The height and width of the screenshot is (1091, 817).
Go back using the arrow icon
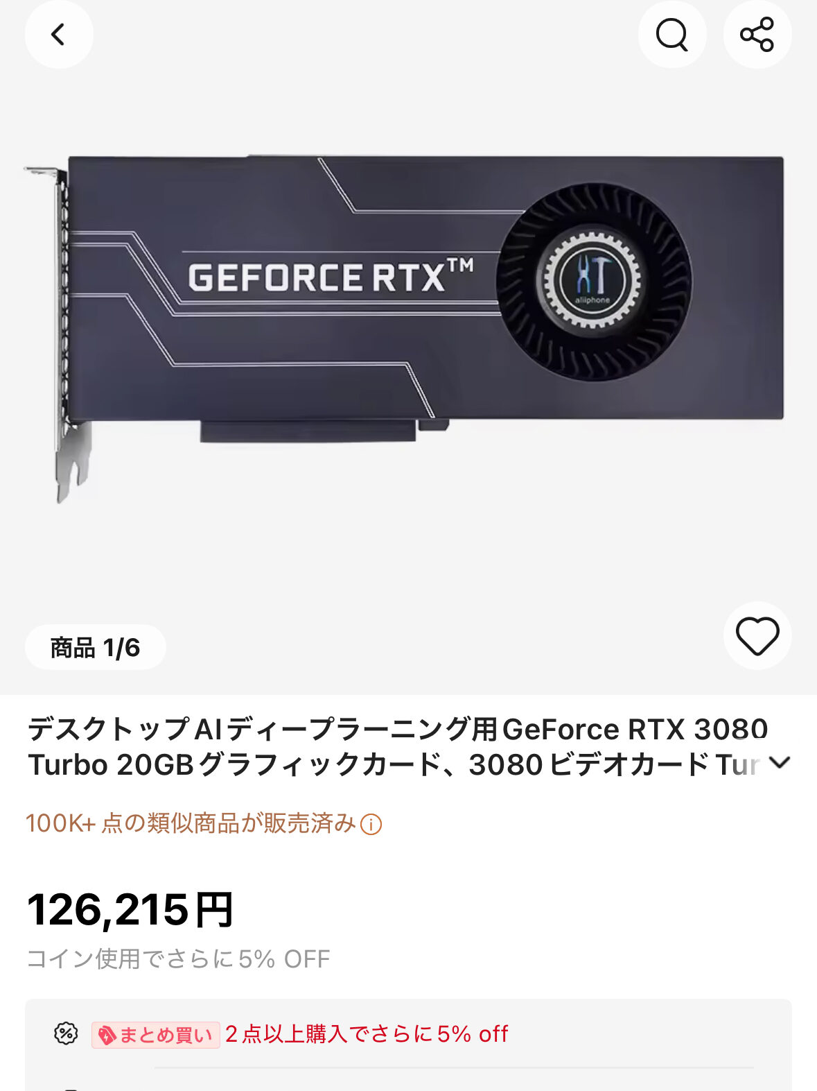(x=59, y=35)
